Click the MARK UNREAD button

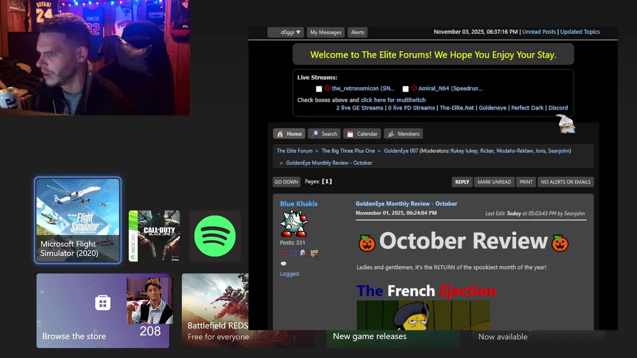click(x=494, y=182)
